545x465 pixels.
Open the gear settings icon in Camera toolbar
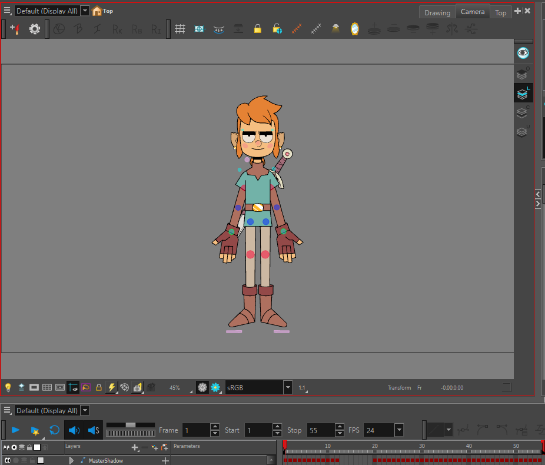[x=34, y=29]
